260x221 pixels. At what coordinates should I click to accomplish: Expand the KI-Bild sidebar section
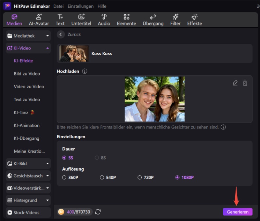[28, 163]
